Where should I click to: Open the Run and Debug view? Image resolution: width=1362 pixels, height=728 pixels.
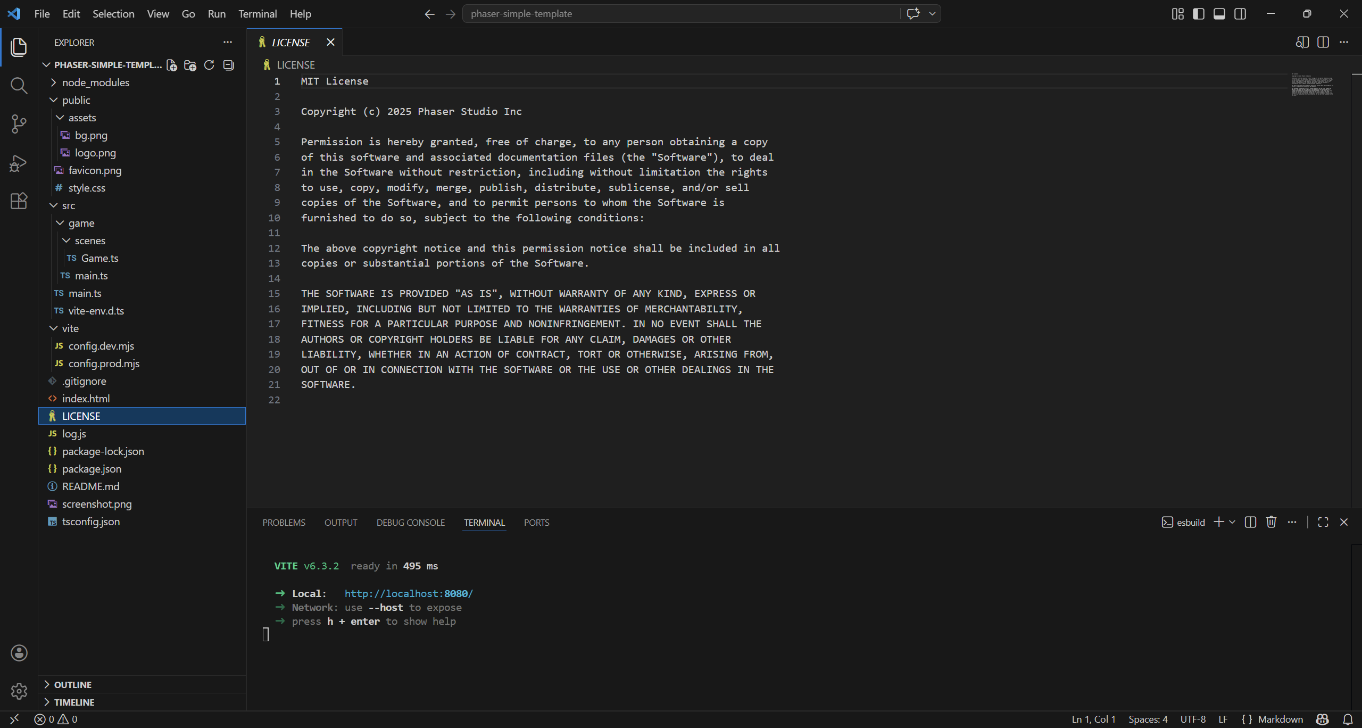pos(19,163)
